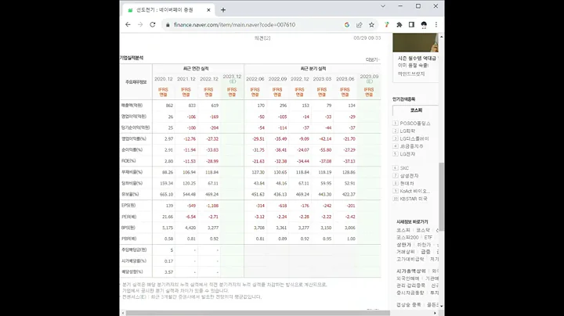Image resolution: width=564 pixels, height=316 pixels.
Task: Close the Naver Finance browser tab
Action: pyautogui.click(x=208, y=10)
